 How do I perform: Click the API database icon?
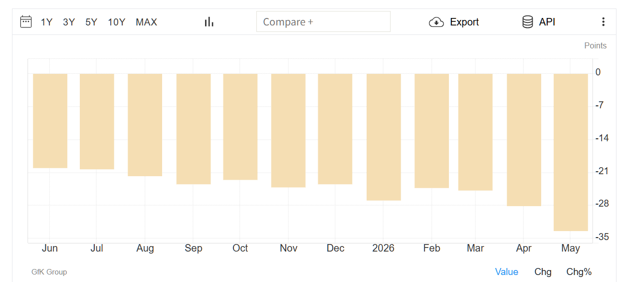click(x=527, y=22)
